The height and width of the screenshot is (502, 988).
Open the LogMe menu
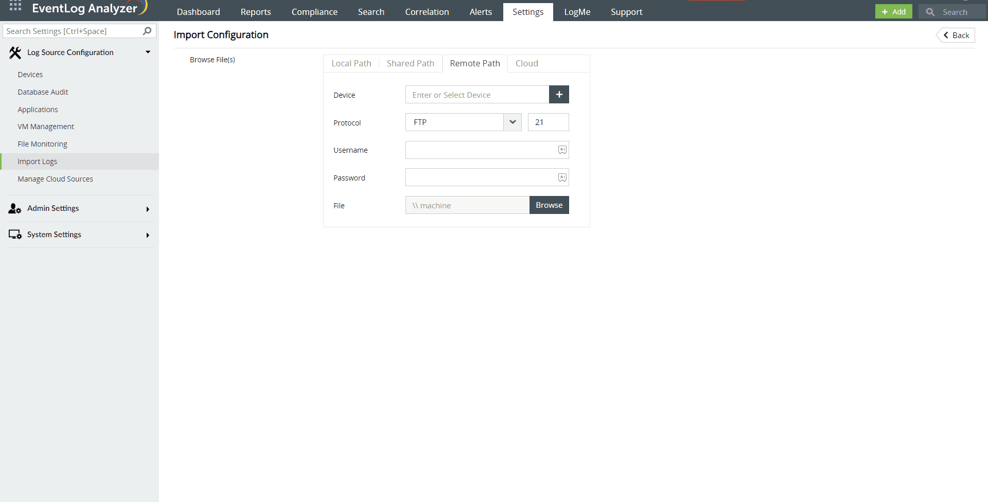[x=577, y=12]
